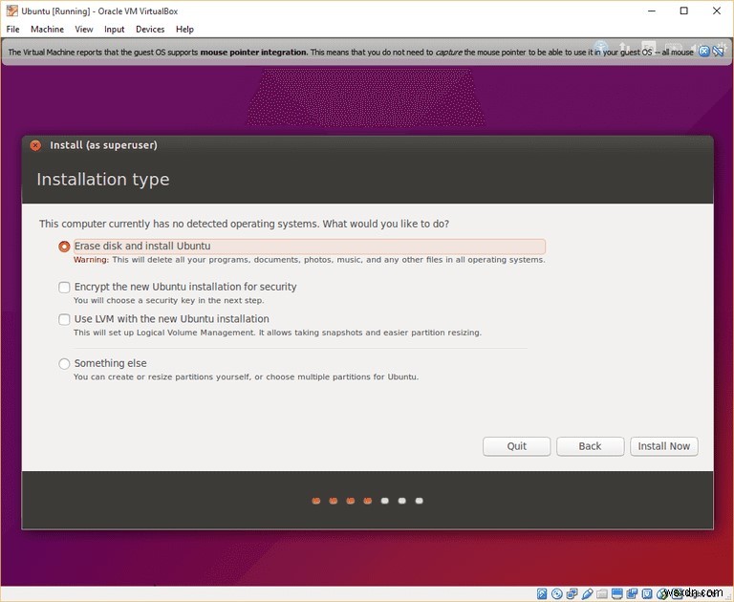Open the Input menu

click(115, 29)
